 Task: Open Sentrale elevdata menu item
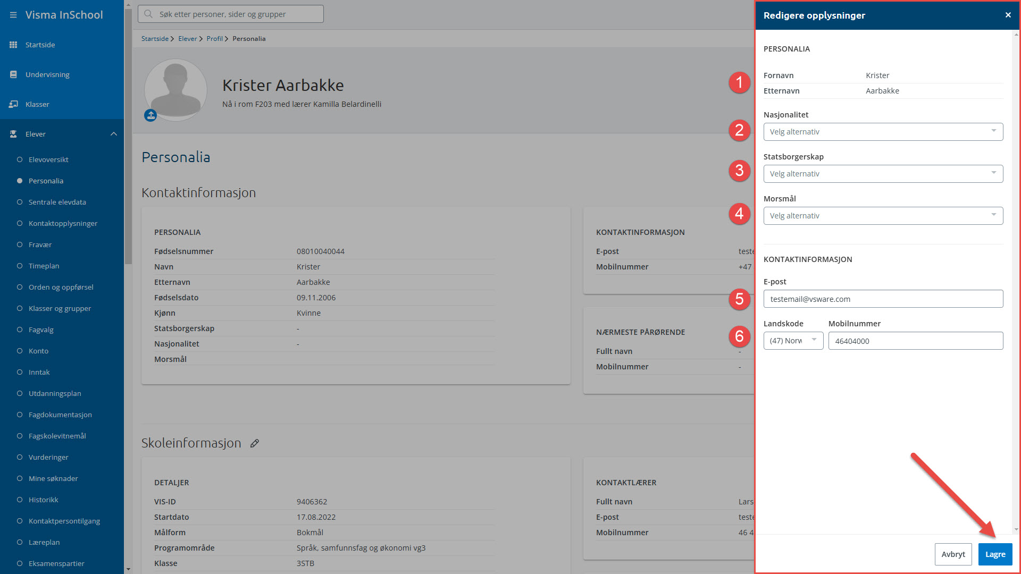(x=57, y=202)
